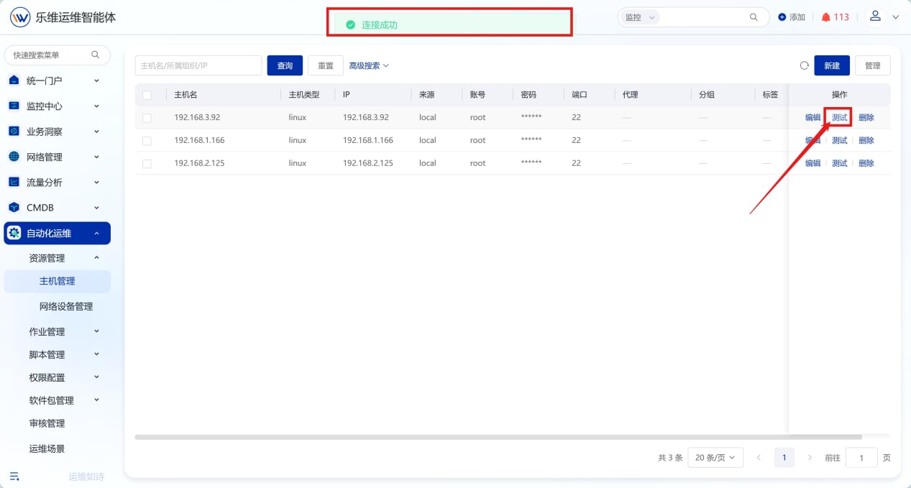Image resolution: width=911 pixels, height=488 pixels.
Task: Open the 20 条/页 page size dropdown
Action: tap(715, 457)
